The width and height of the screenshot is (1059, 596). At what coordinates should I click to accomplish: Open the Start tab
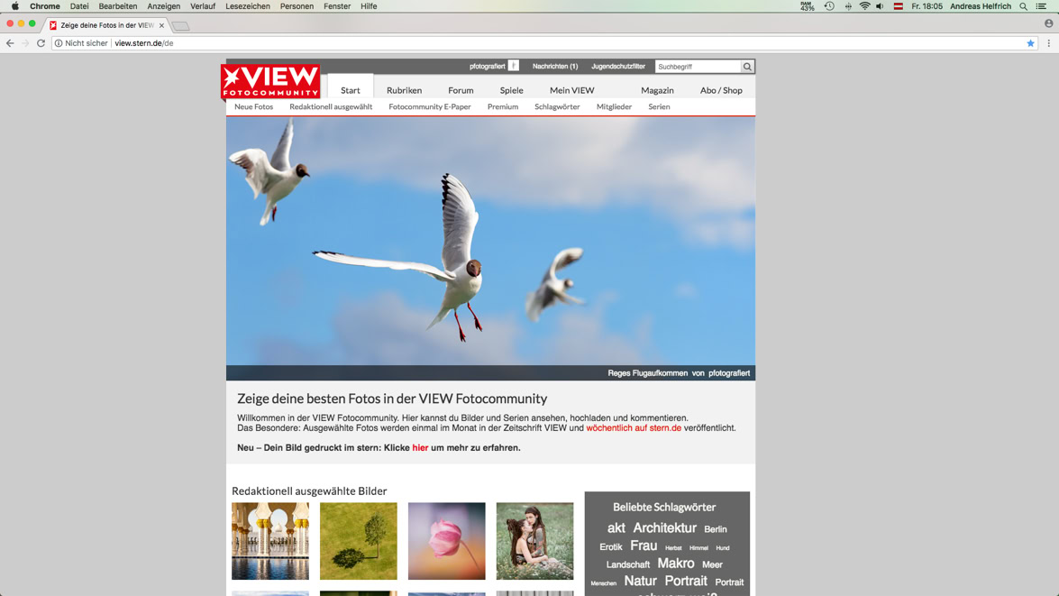coord(351,90)
